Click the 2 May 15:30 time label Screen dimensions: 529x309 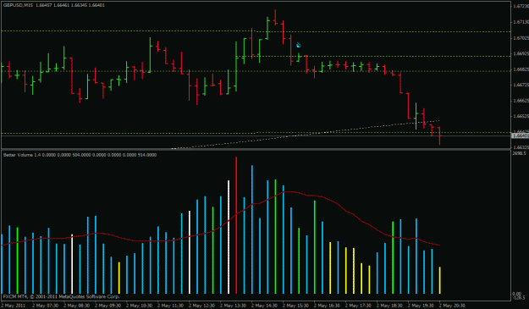(x=296, y=306)
